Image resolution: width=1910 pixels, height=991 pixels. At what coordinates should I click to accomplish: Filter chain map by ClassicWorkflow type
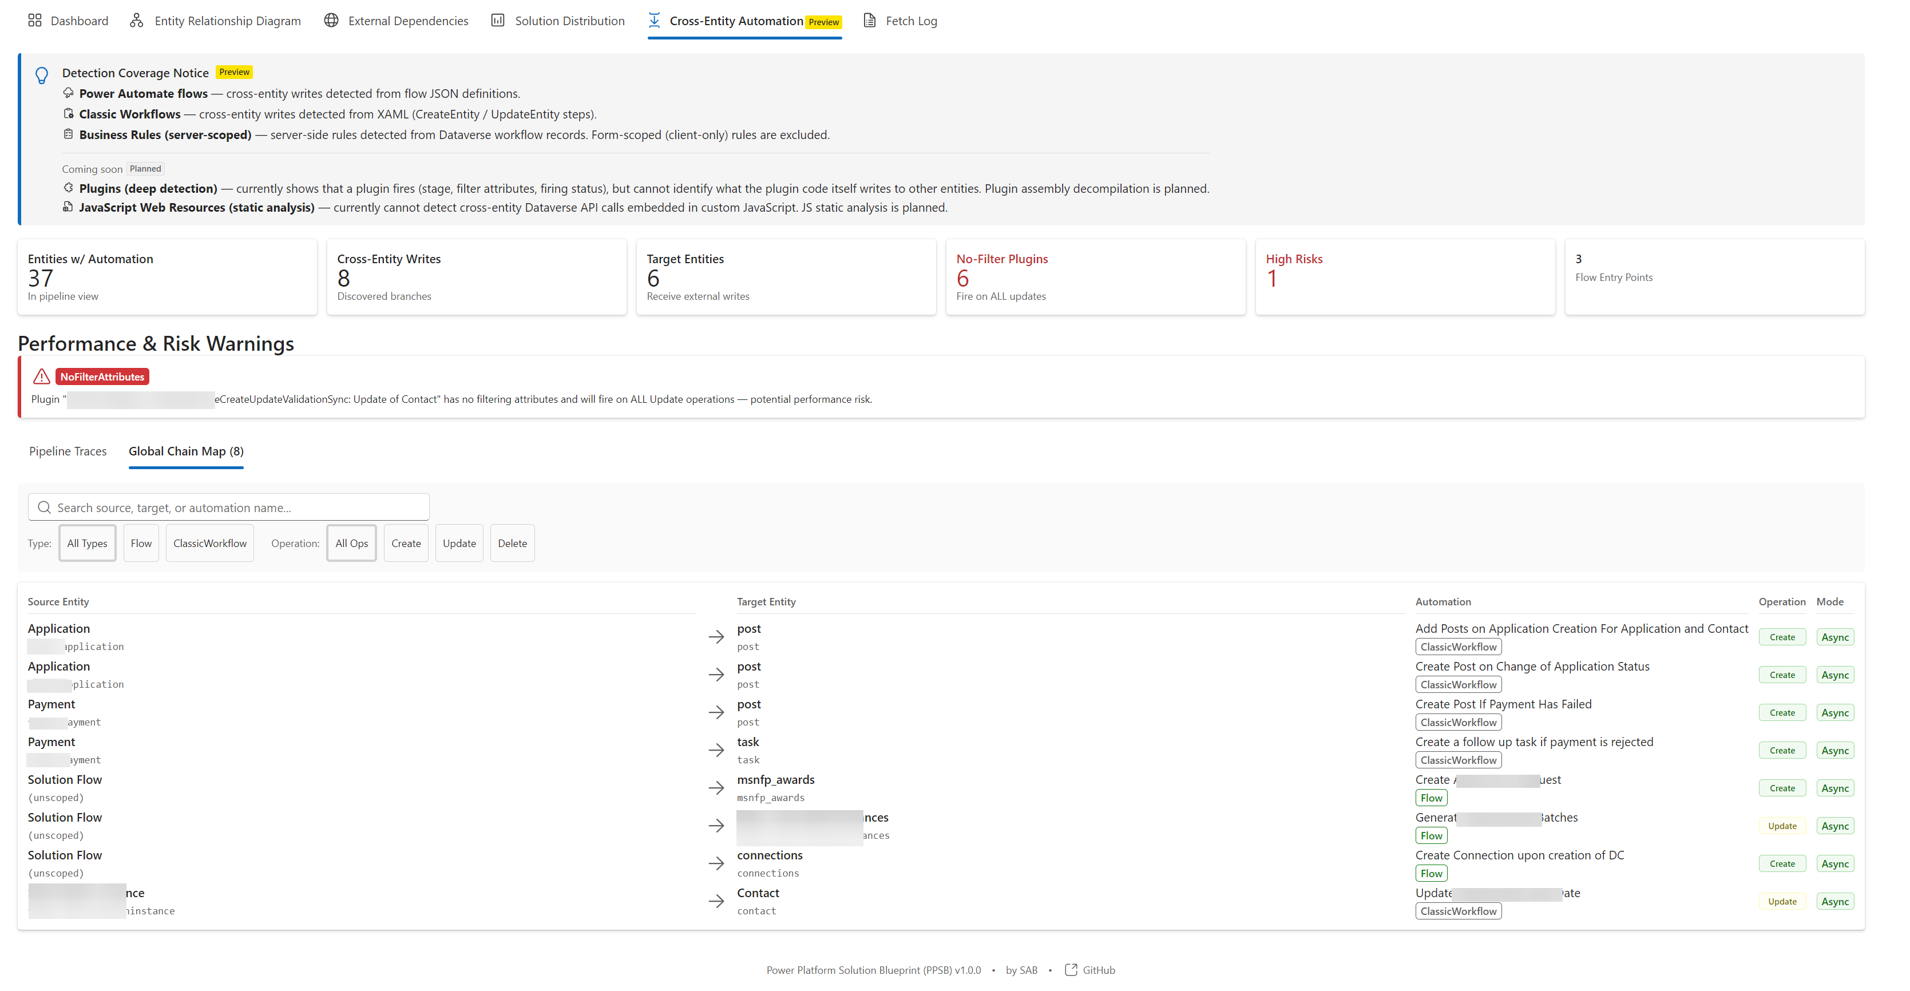(x=210, y=542)
